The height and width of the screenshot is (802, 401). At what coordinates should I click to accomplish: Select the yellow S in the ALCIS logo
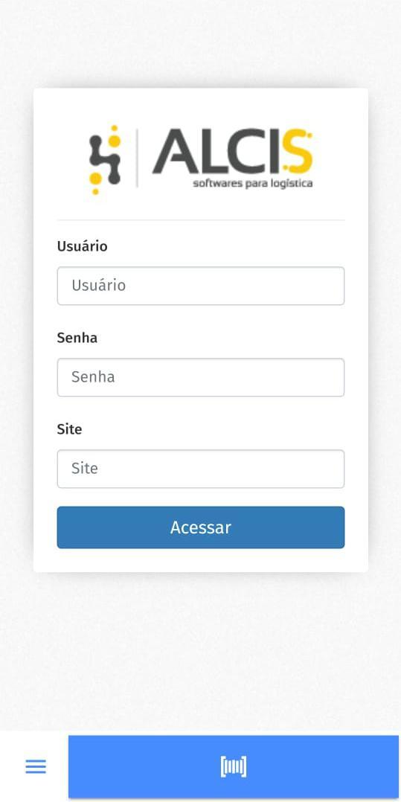coord(297,152)
